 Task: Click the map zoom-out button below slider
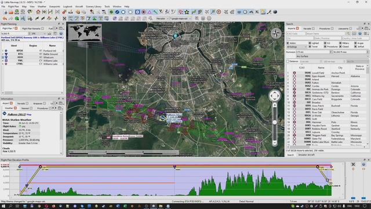(x=275, y=143)
